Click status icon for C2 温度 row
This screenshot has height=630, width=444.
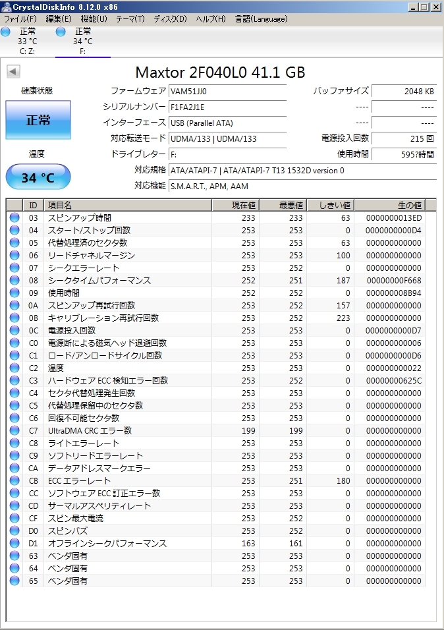(x=14, y=368)
